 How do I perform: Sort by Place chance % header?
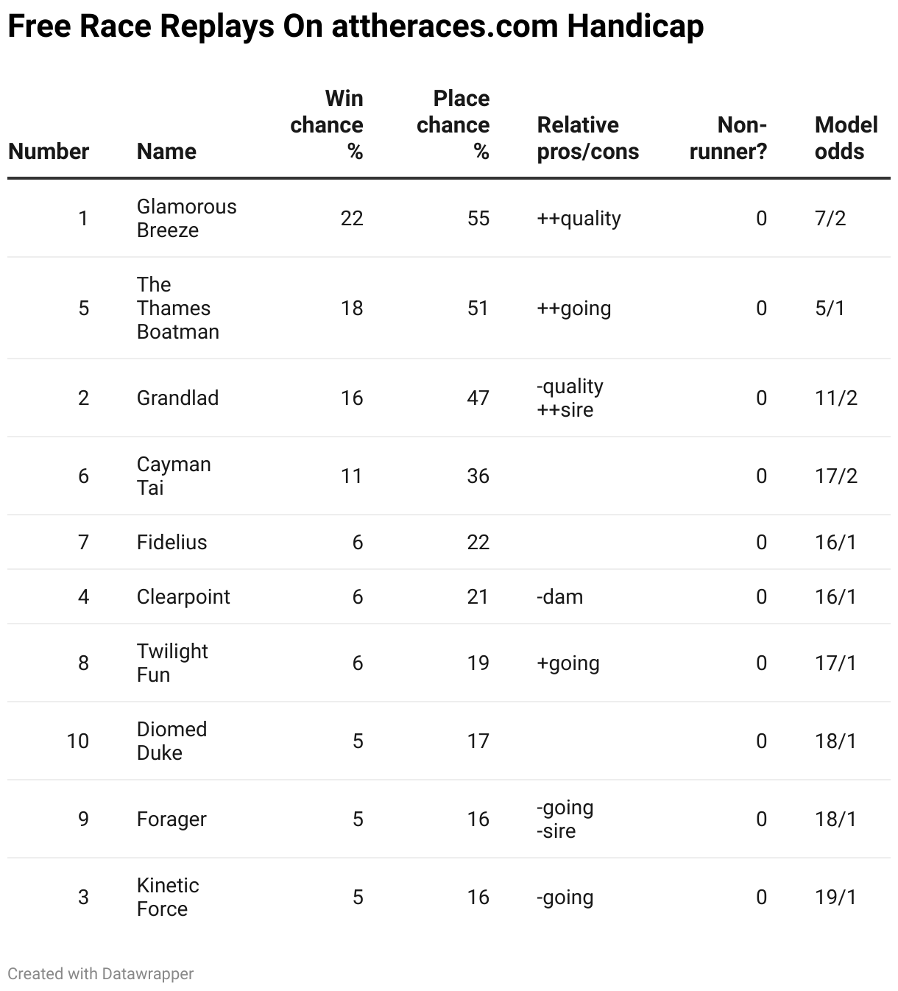pos(453,124)
